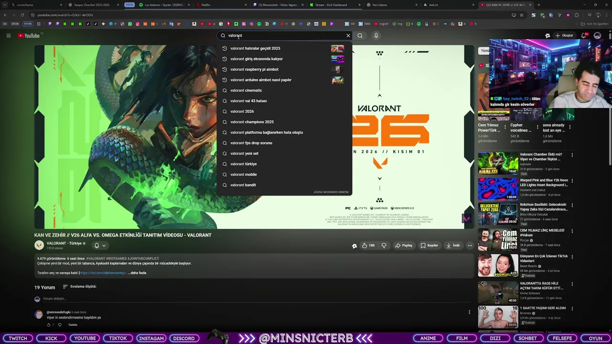
Task: Open the riot.com alphavsomega link
Action: [x=103, y=273]
